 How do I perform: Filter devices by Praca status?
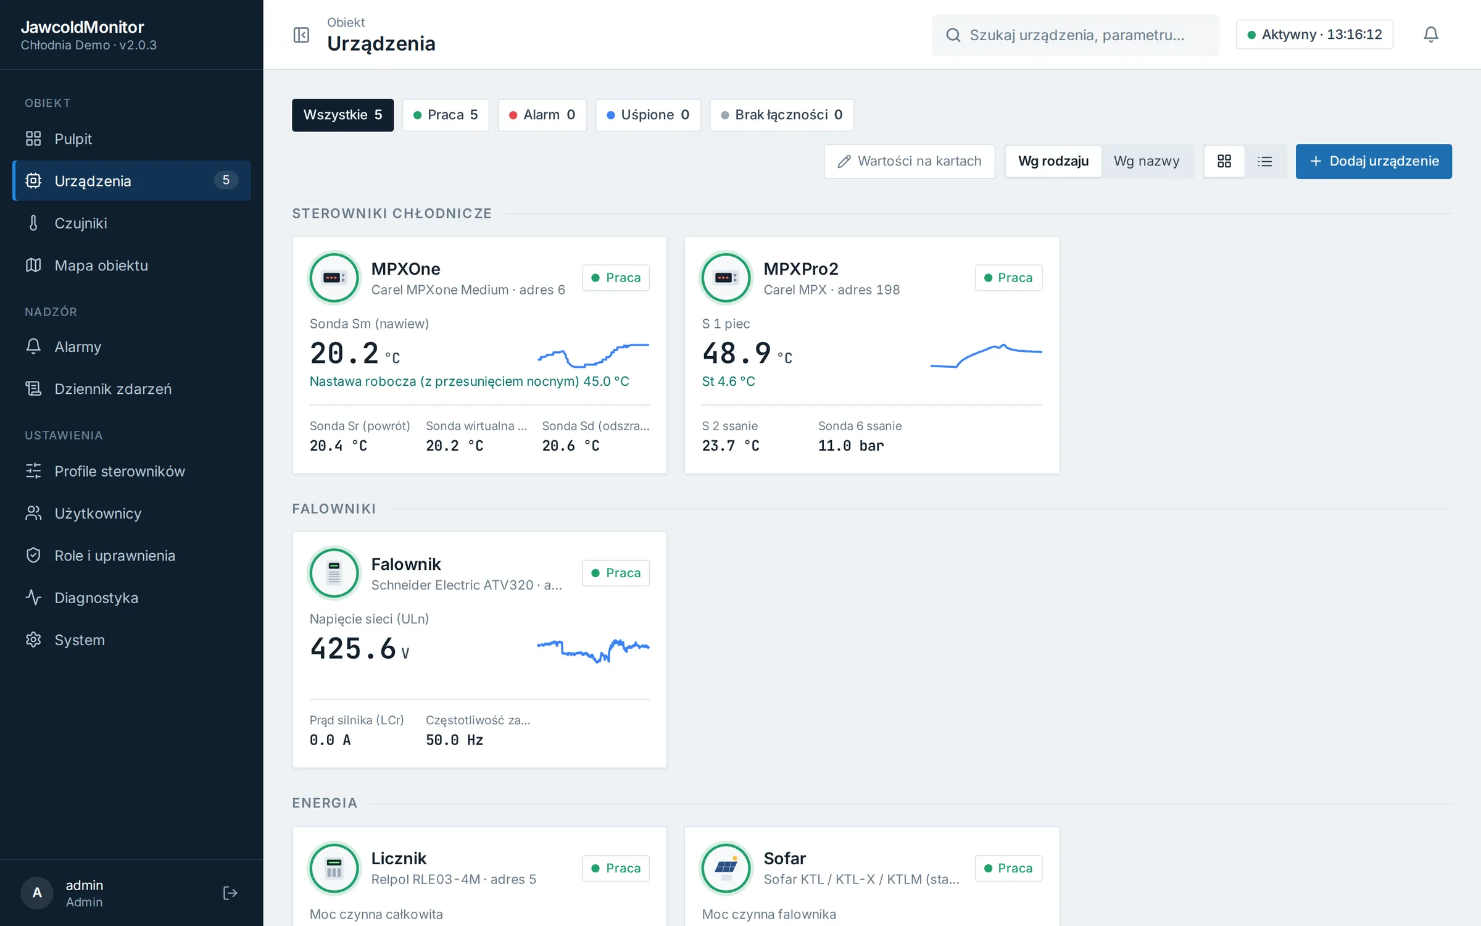click(x=446, y=115)
